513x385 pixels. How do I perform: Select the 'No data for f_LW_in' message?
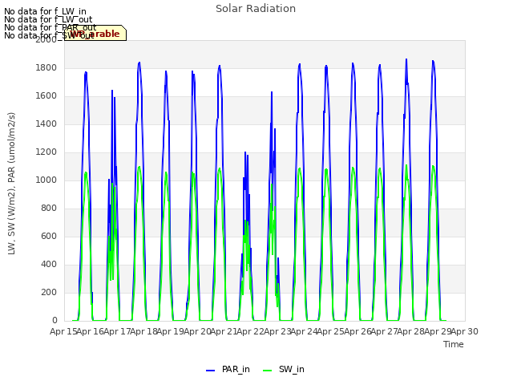pyautogui.click(x=45, y=12)
